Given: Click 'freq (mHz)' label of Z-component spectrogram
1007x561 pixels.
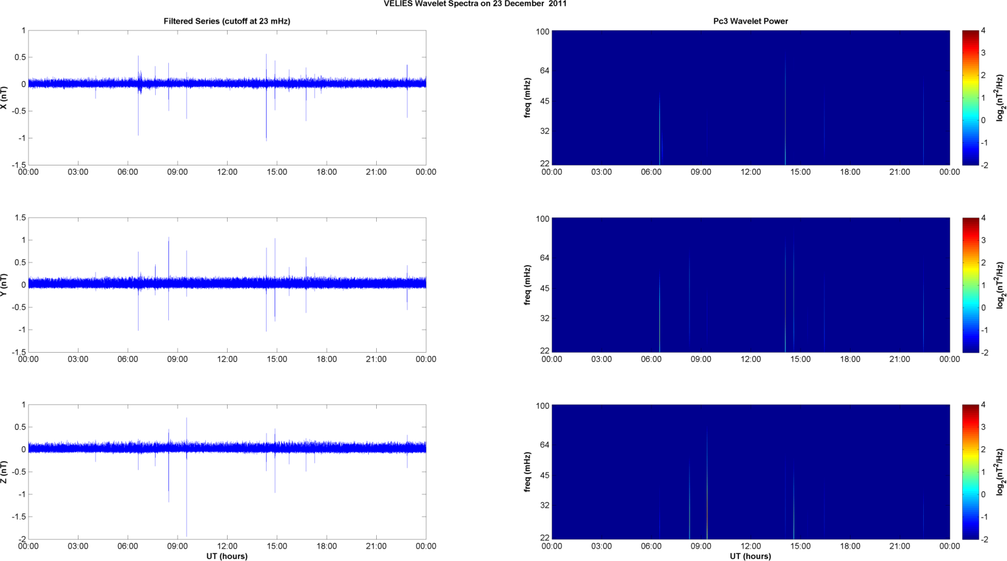Looking at the screenshot, I should pos(527,472).
